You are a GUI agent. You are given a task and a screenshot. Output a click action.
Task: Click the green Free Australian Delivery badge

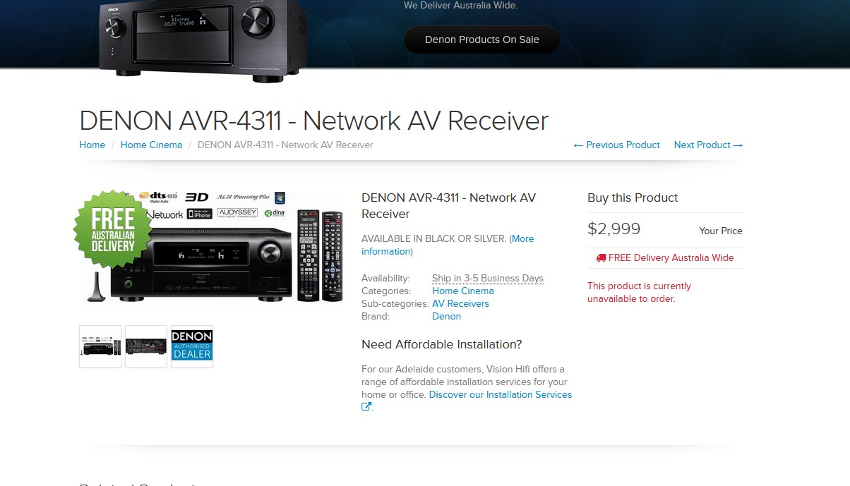click(x=113, y=229)
